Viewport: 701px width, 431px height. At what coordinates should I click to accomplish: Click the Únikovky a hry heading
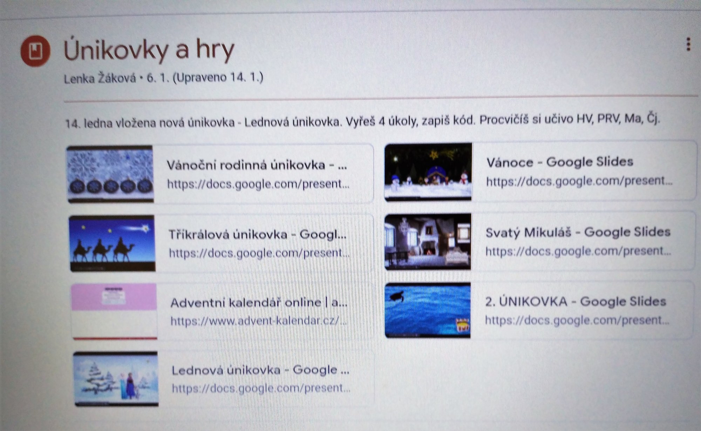click(149, 50)
